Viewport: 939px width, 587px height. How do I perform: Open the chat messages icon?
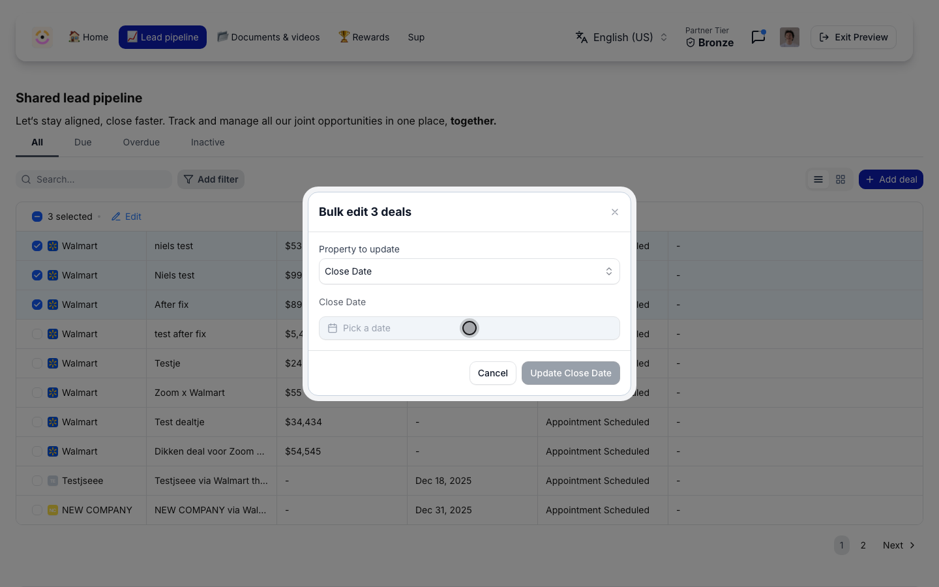point(758,37)
